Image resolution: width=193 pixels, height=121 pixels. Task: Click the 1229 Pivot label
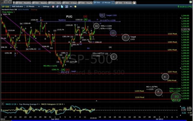tap(139, 91)
